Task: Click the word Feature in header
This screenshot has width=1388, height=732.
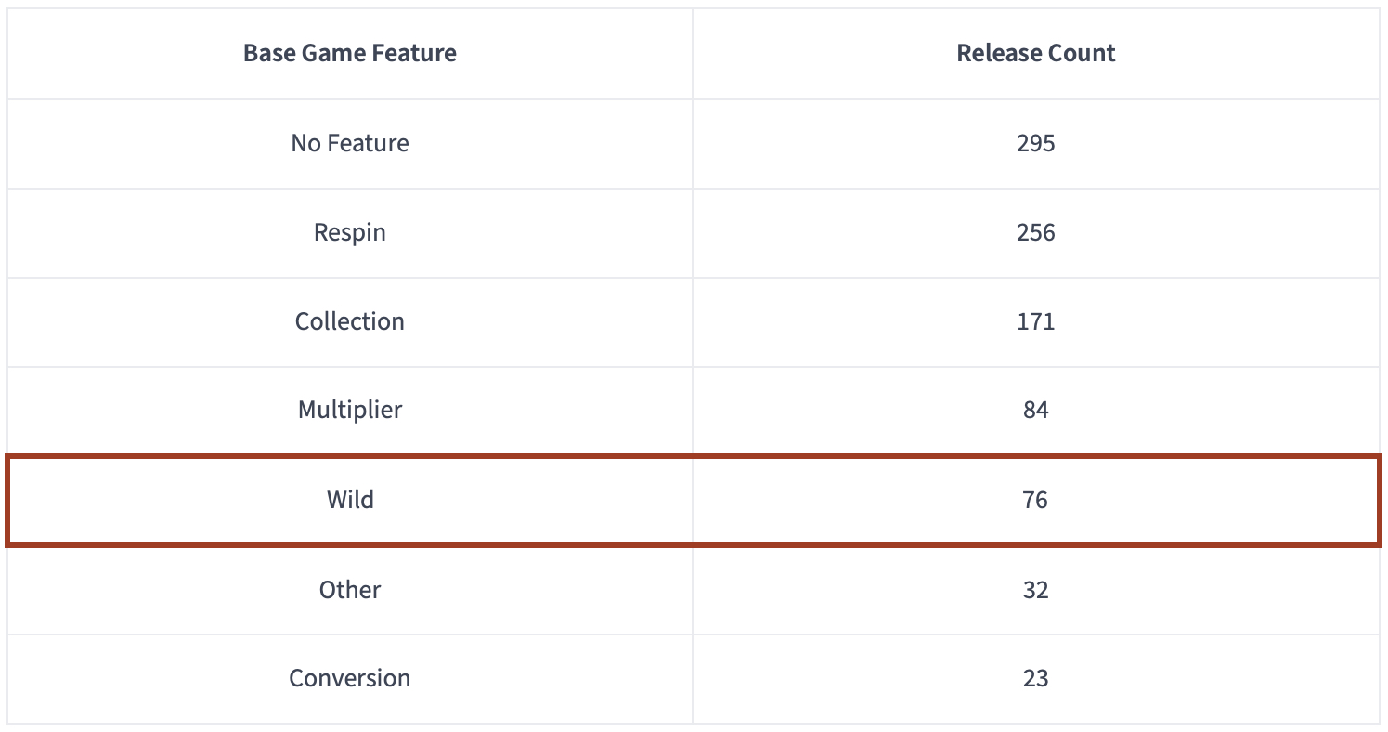Action: click(x=418, y=53)
